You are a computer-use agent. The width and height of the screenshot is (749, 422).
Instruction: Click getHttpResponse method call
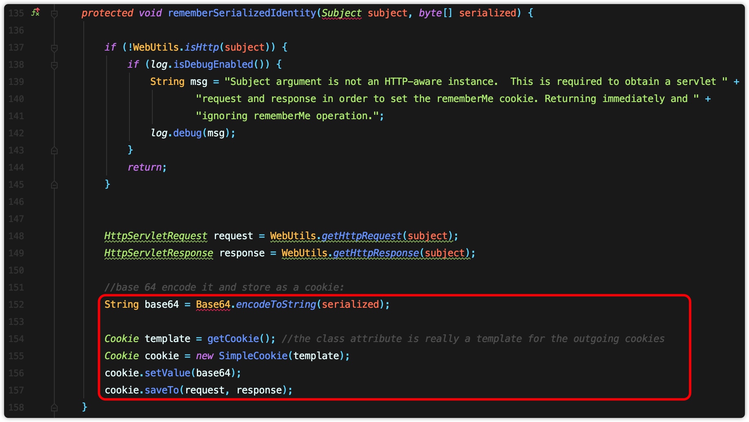[376, 253]
